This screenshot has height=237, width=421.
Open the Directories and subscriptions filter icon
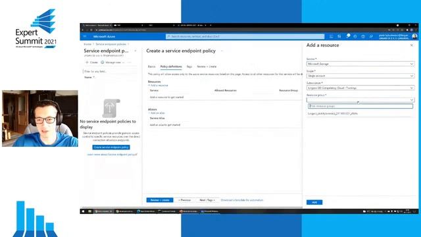[x=339, y=36]
